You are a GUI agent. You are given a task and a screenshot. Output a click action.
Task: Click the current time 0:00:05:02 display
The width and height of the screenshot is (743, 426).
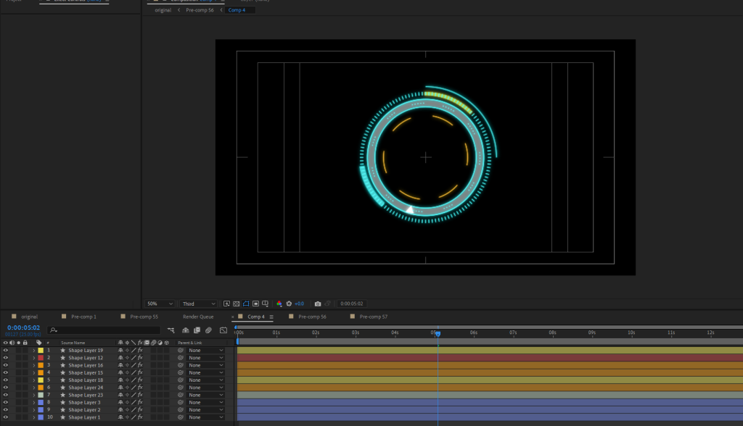click(x=23, y=327)
